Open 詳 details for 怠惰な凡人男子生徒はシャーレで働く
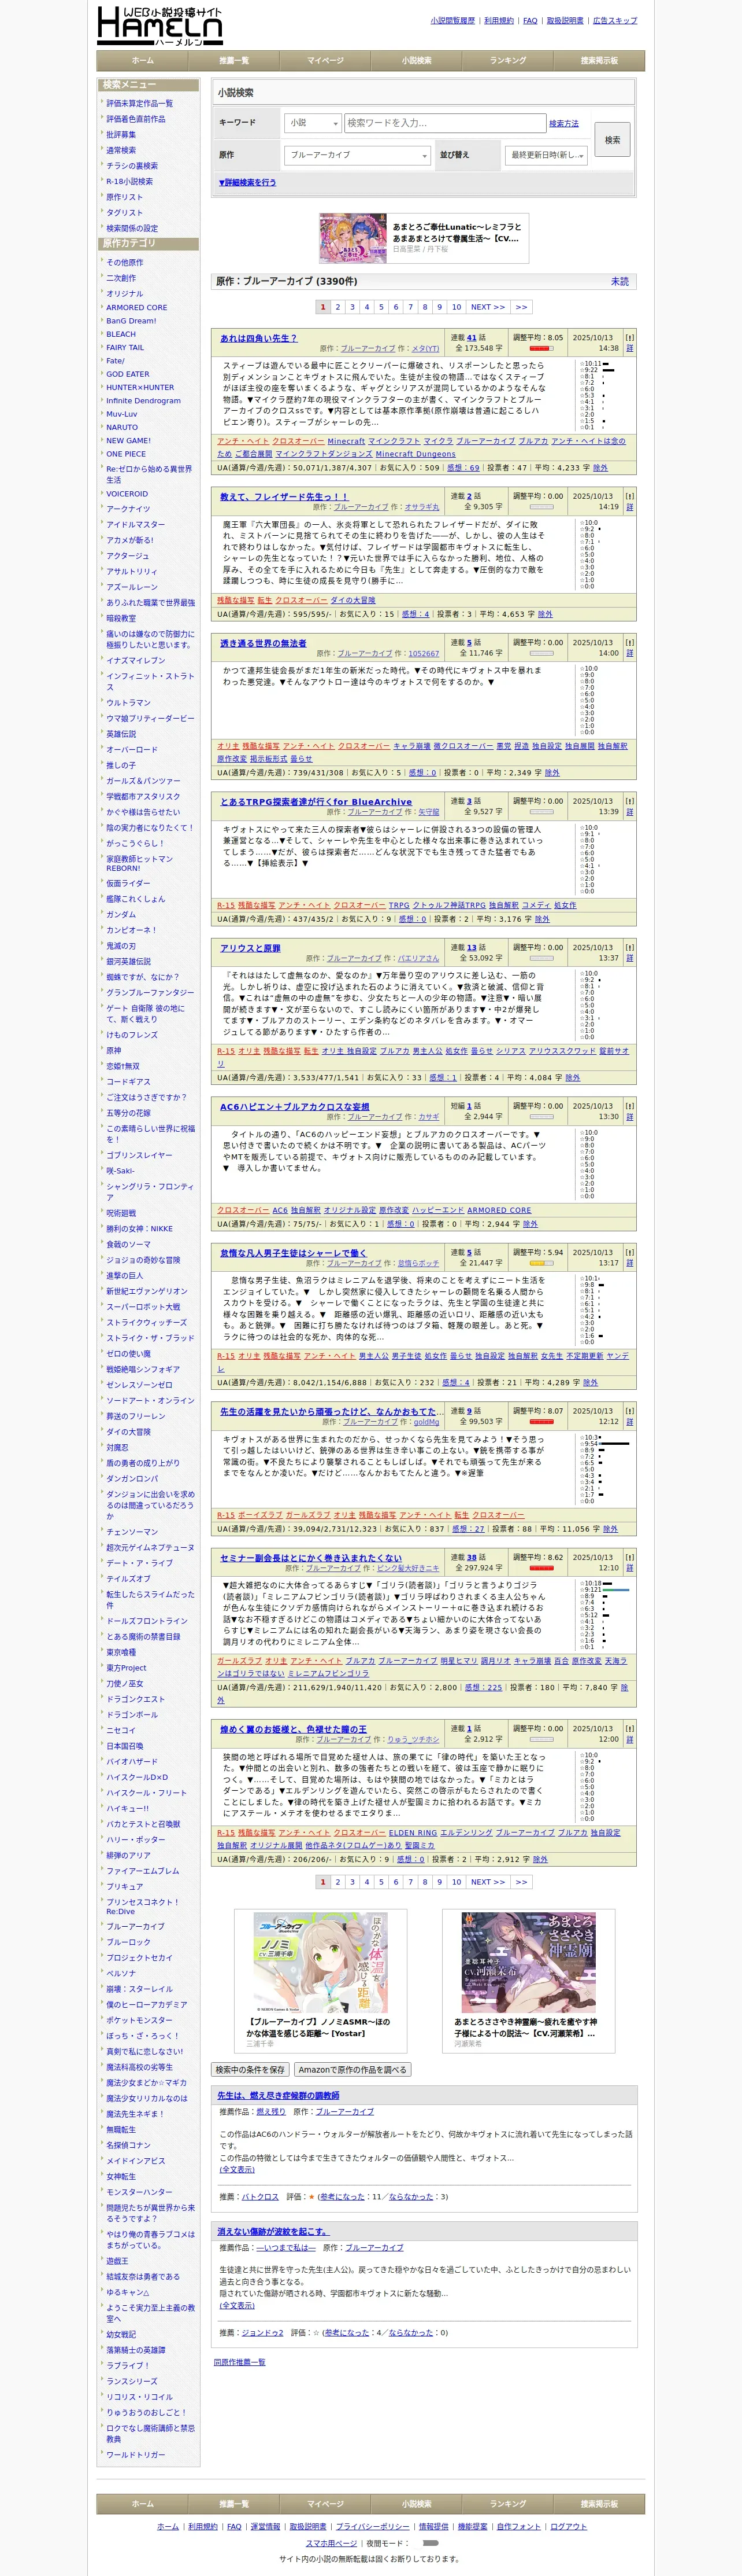The width and height of the screenshot is (742, 2576). 629,1263
